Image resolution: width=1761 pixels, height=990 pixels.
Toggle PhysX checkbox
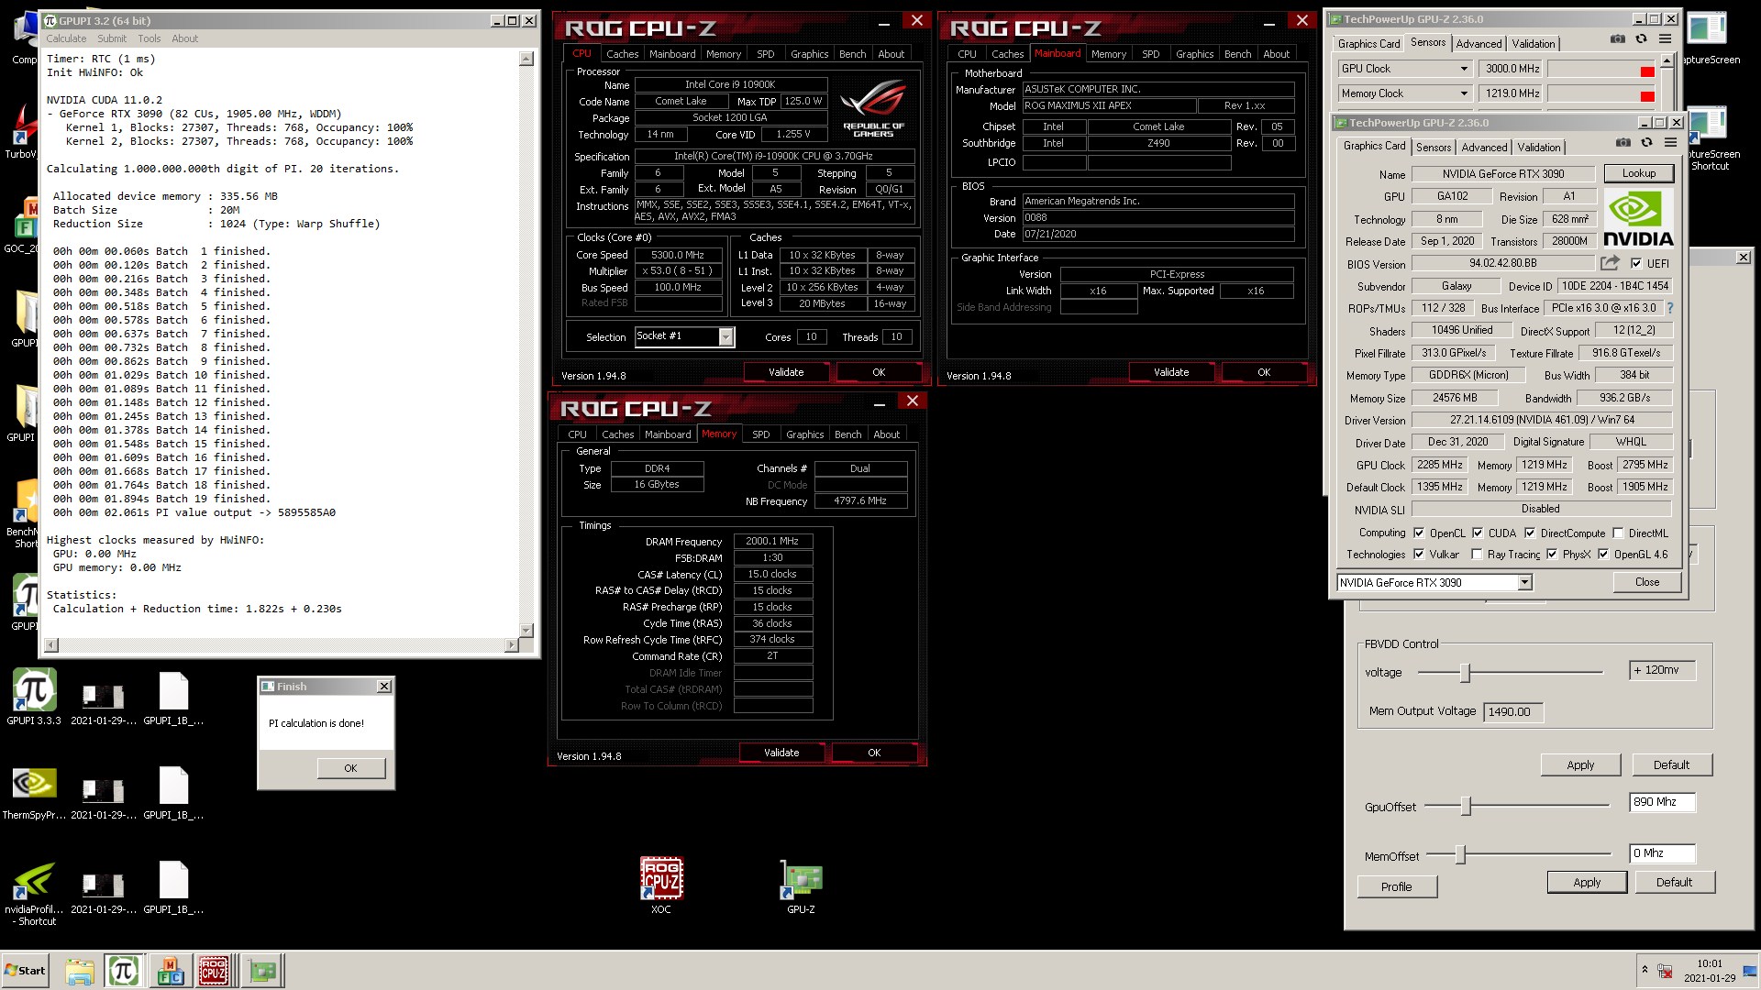(x=1552, y=554)
